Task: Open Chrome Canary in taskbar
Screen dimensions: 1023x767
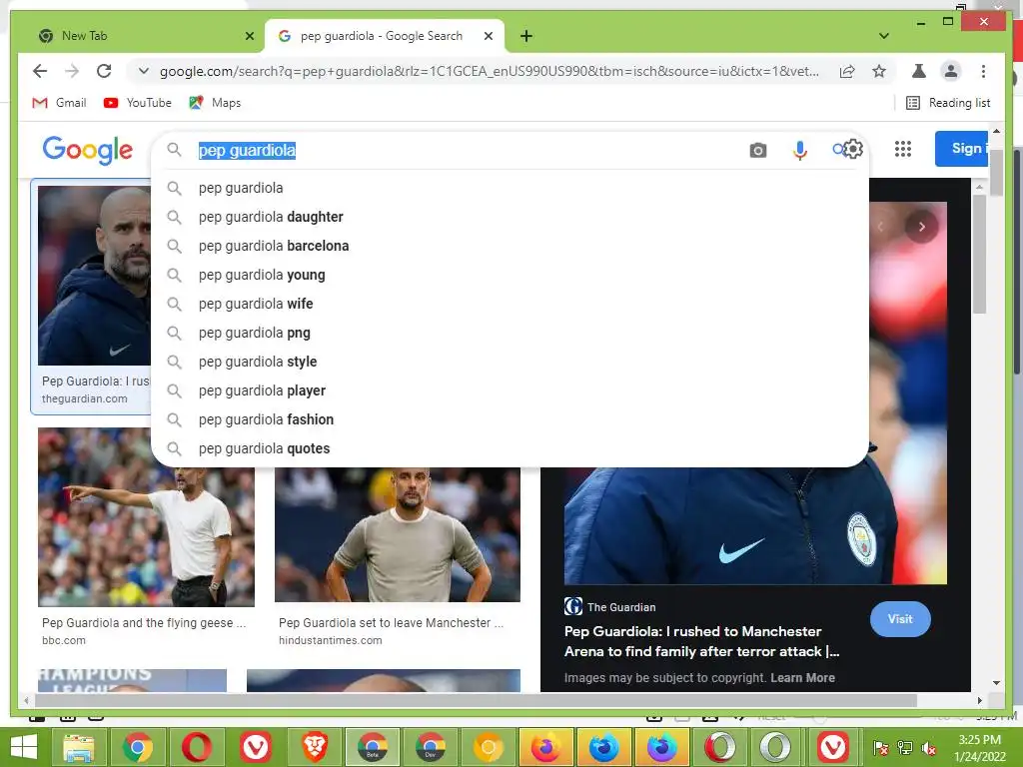Action: click(x=488, y=747)
